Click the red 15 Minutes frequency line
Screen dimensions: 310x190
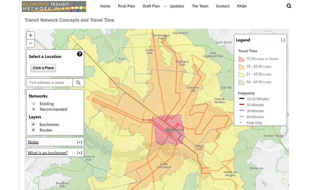pyautogui.click(x=241, y=105)
